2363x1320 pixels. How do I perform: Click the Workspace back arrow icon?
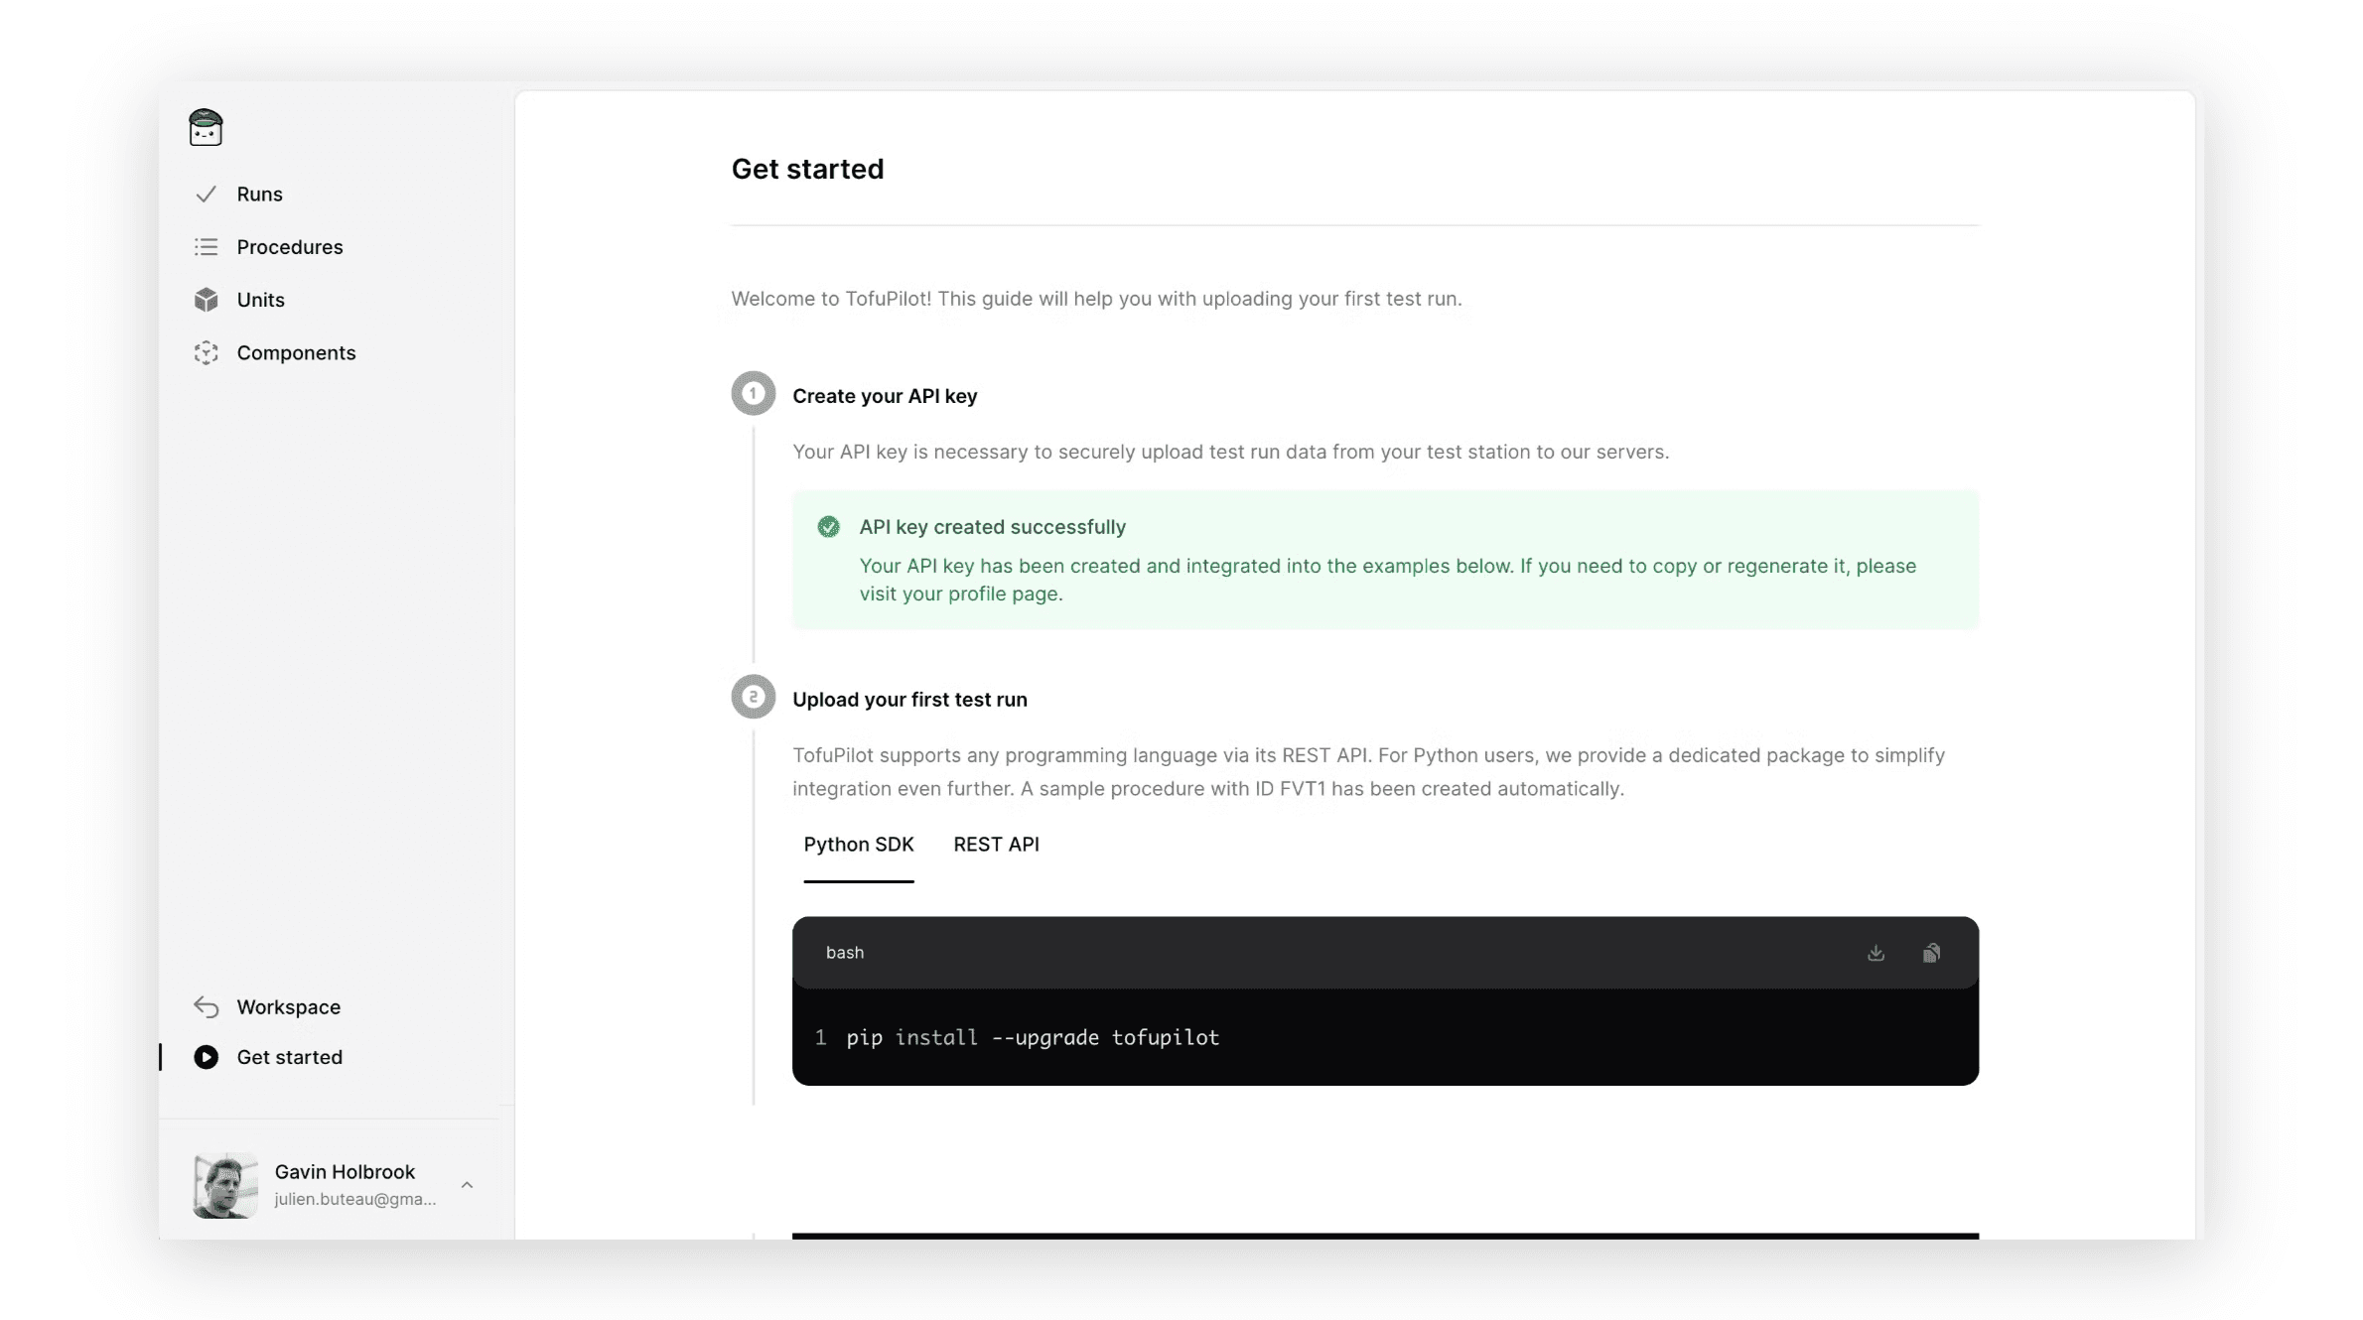coord(206,1006)
